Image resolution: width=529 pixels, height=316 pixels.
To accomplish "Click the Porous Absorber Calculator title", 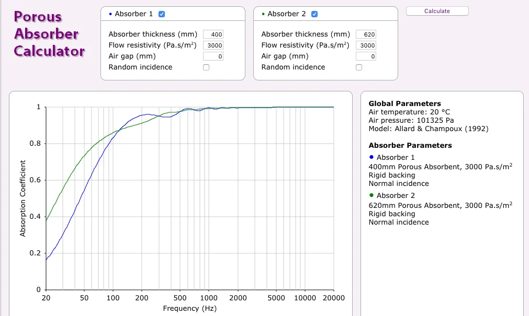I will click(49, 34).
